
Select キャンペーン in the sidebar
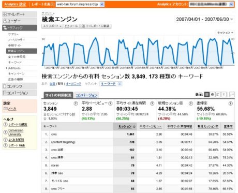(x=17, y=74)
